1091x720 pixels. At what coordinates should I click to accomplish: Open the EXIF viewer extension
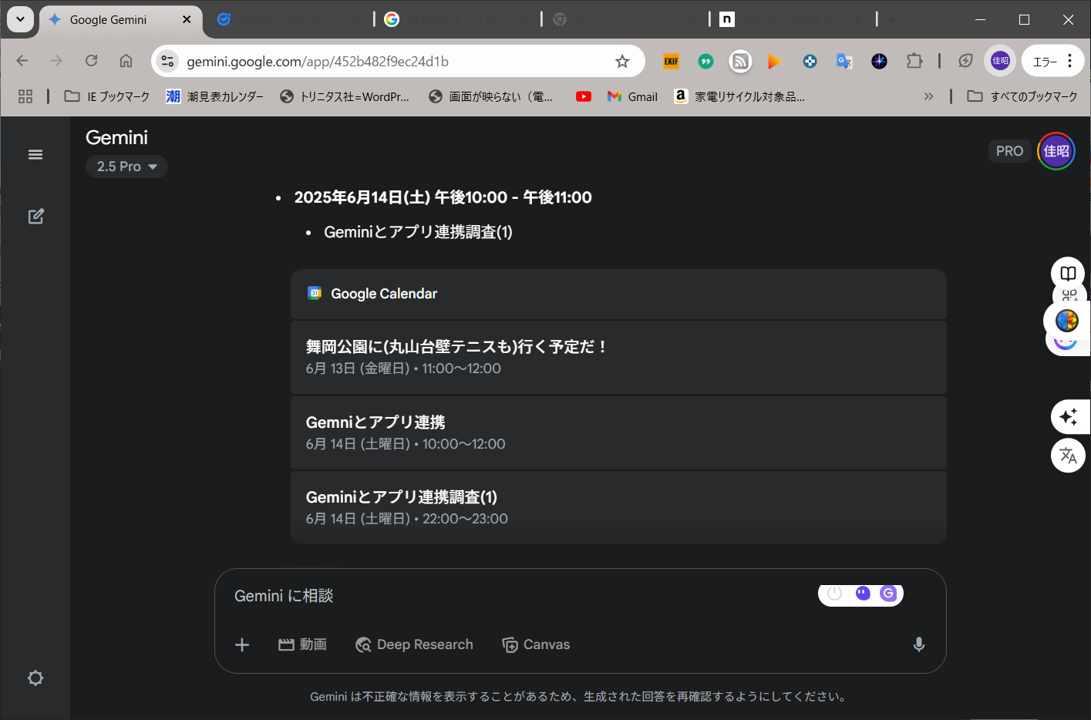click(672, 61)
